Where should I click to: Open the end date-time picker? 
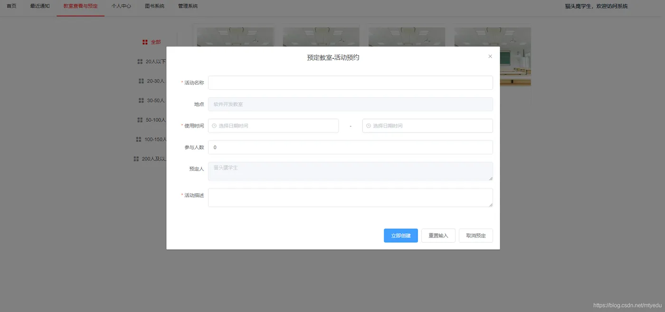[x=427, y=125]
